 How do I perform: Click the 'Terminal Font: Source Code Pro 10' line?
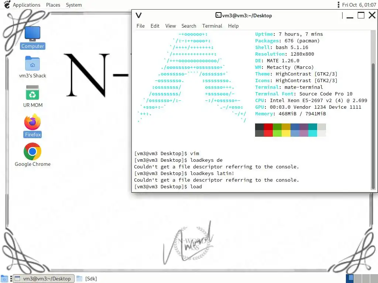click(x=304, y=94)
